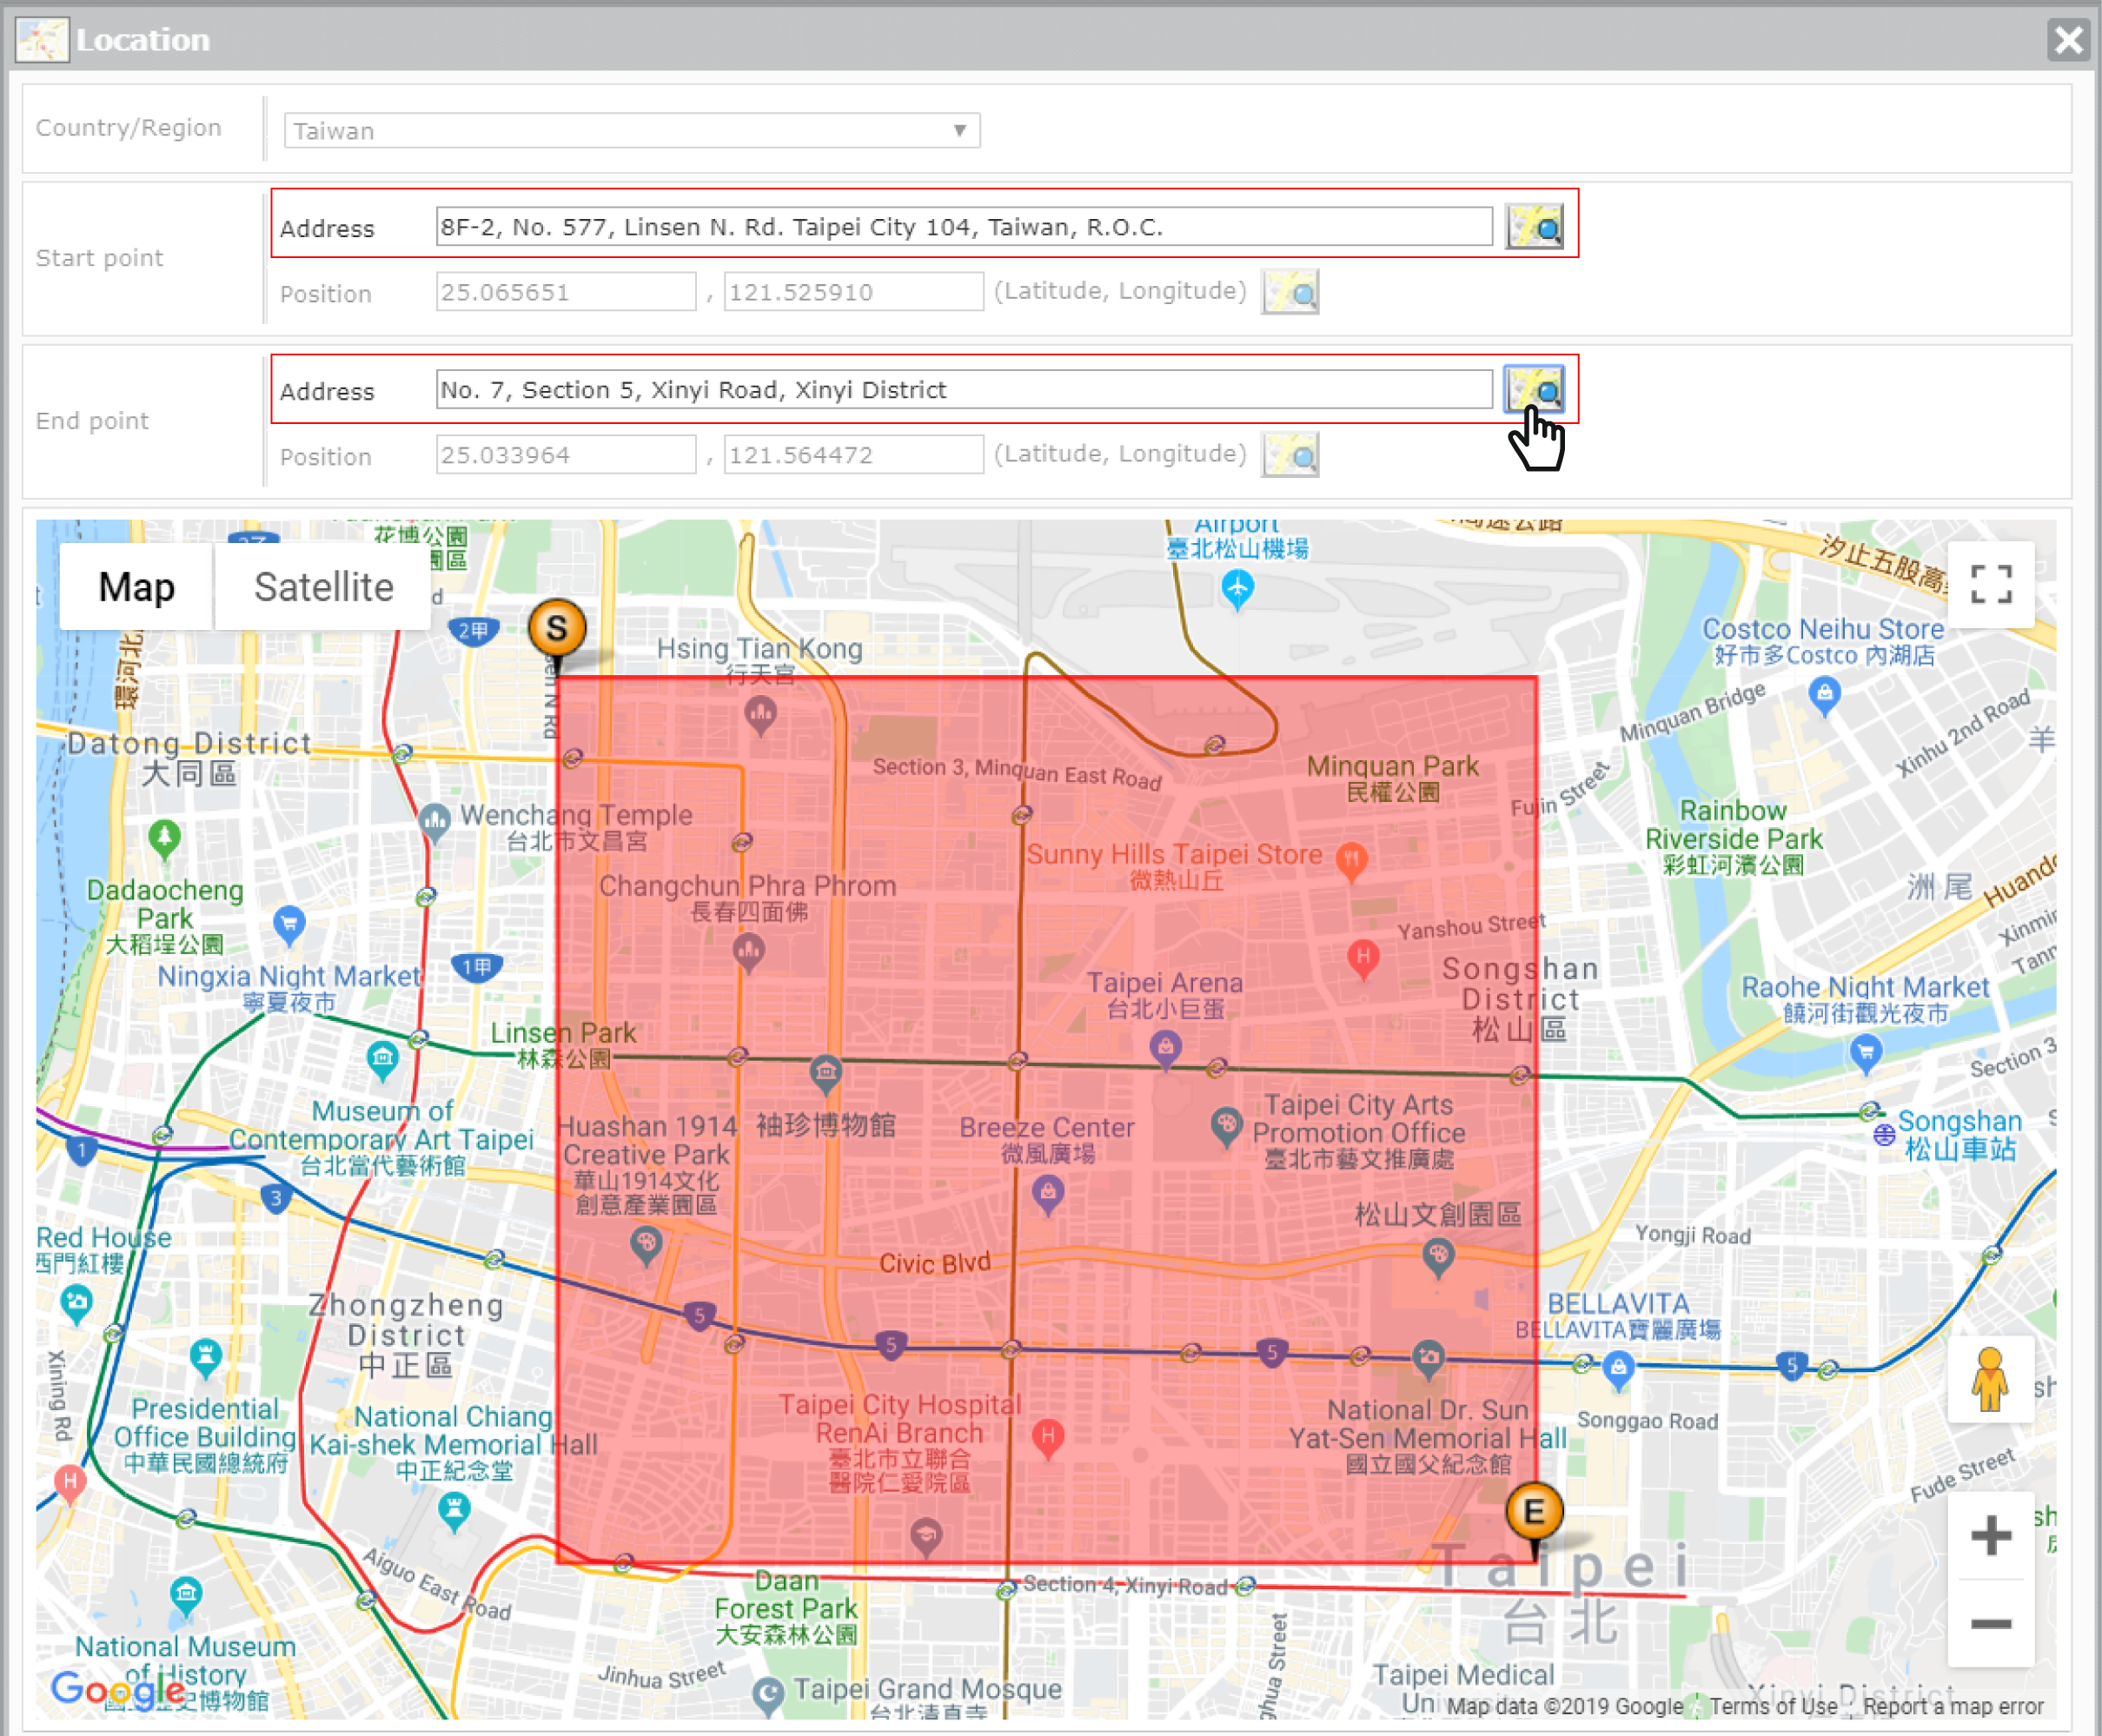Search start point address on map

tap(1534, 226)
